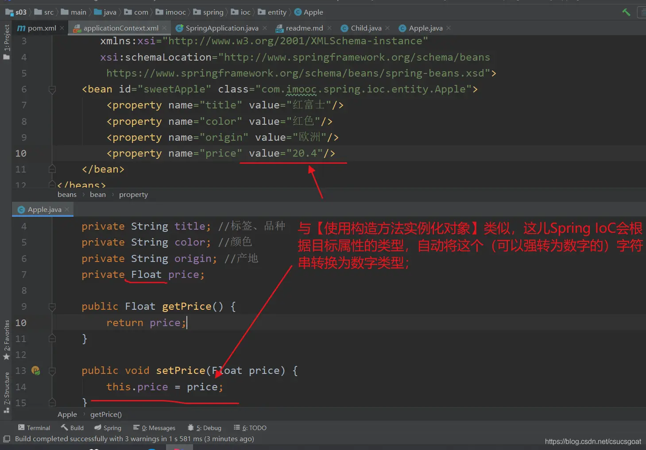Open the Messages tool window
This screenshot has width=646, height=450.
click(x=154, y=428)
